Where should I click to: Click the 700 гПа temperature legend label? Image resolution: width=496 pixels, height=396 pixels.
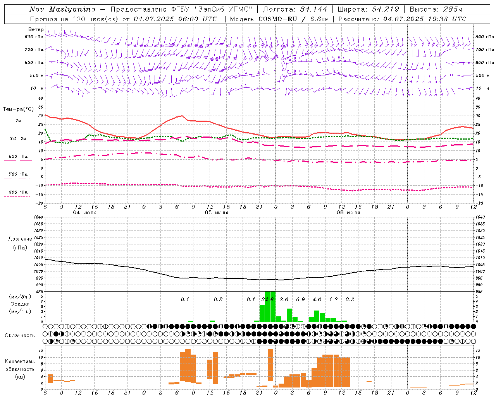[x=18, y=174]
